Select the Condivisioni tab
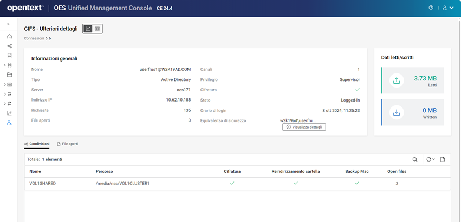The height and width of the screenshot is (222, 461). coord(37,144)
